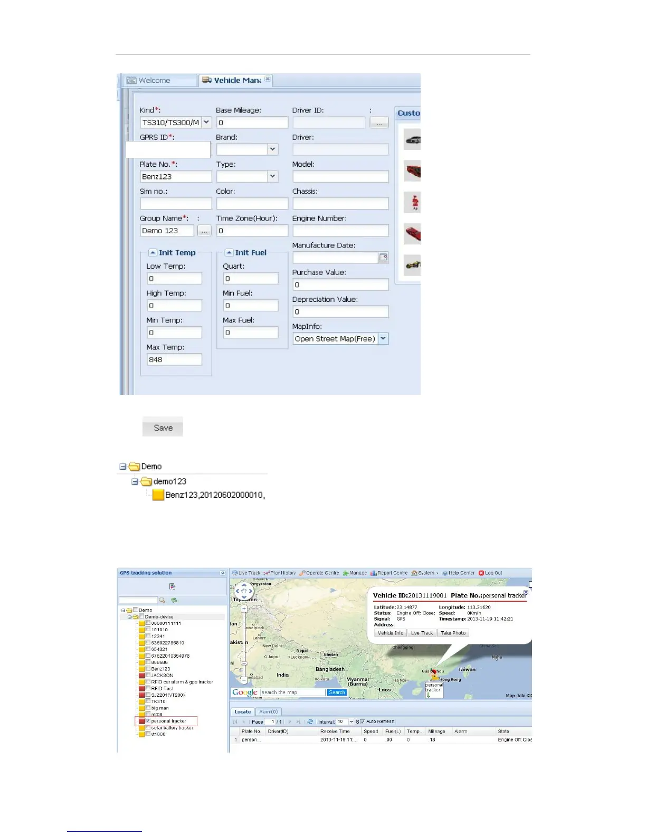646x836 pixels.
Task: Open the System dropdown menu
Action: [425, 573]
